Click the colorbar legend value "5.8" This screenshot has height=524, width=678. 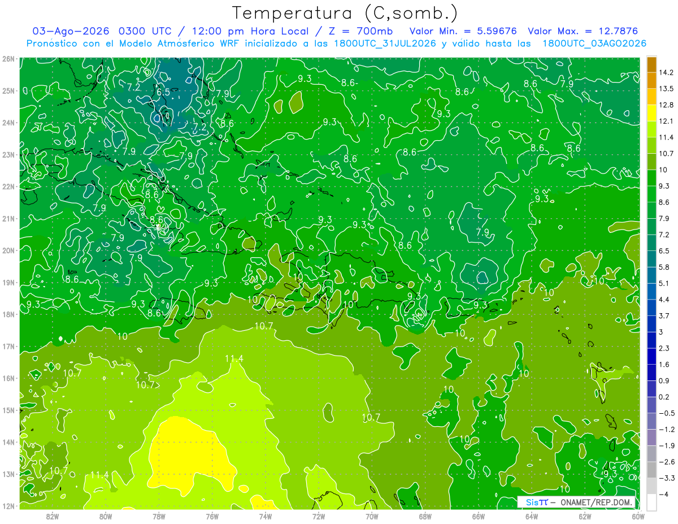[664, 267]
